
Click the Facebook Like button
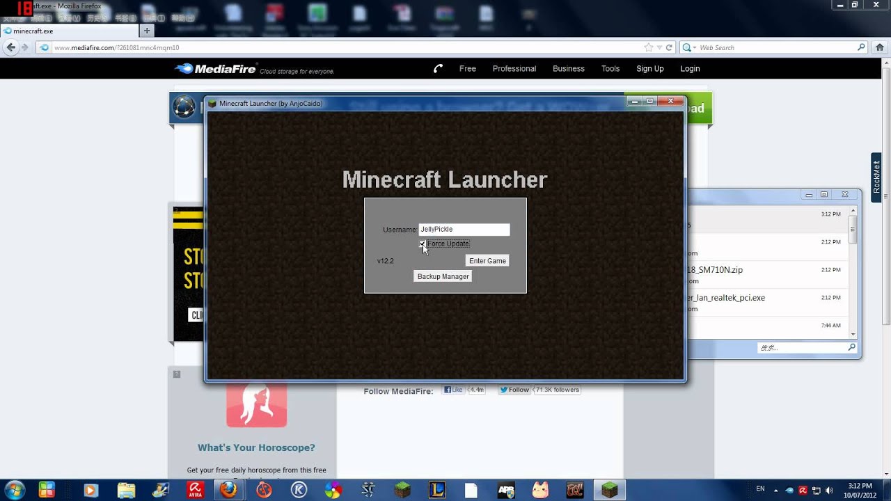[x=454, y=390]
